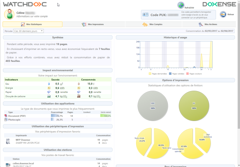Click the Pages demandées yellow legend swatch

[x=150, y=73]
